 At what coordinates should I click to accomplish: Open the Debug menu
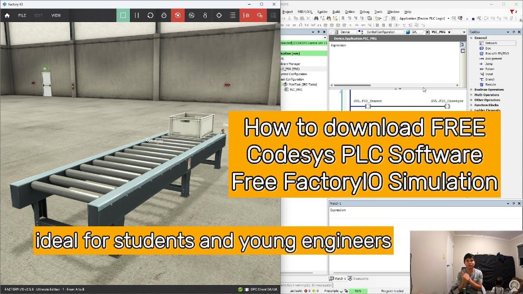364,12
